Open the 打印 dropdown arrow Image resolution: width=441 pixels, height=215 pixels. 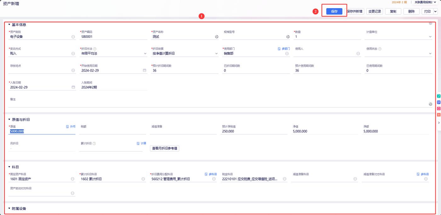[435, 11]
